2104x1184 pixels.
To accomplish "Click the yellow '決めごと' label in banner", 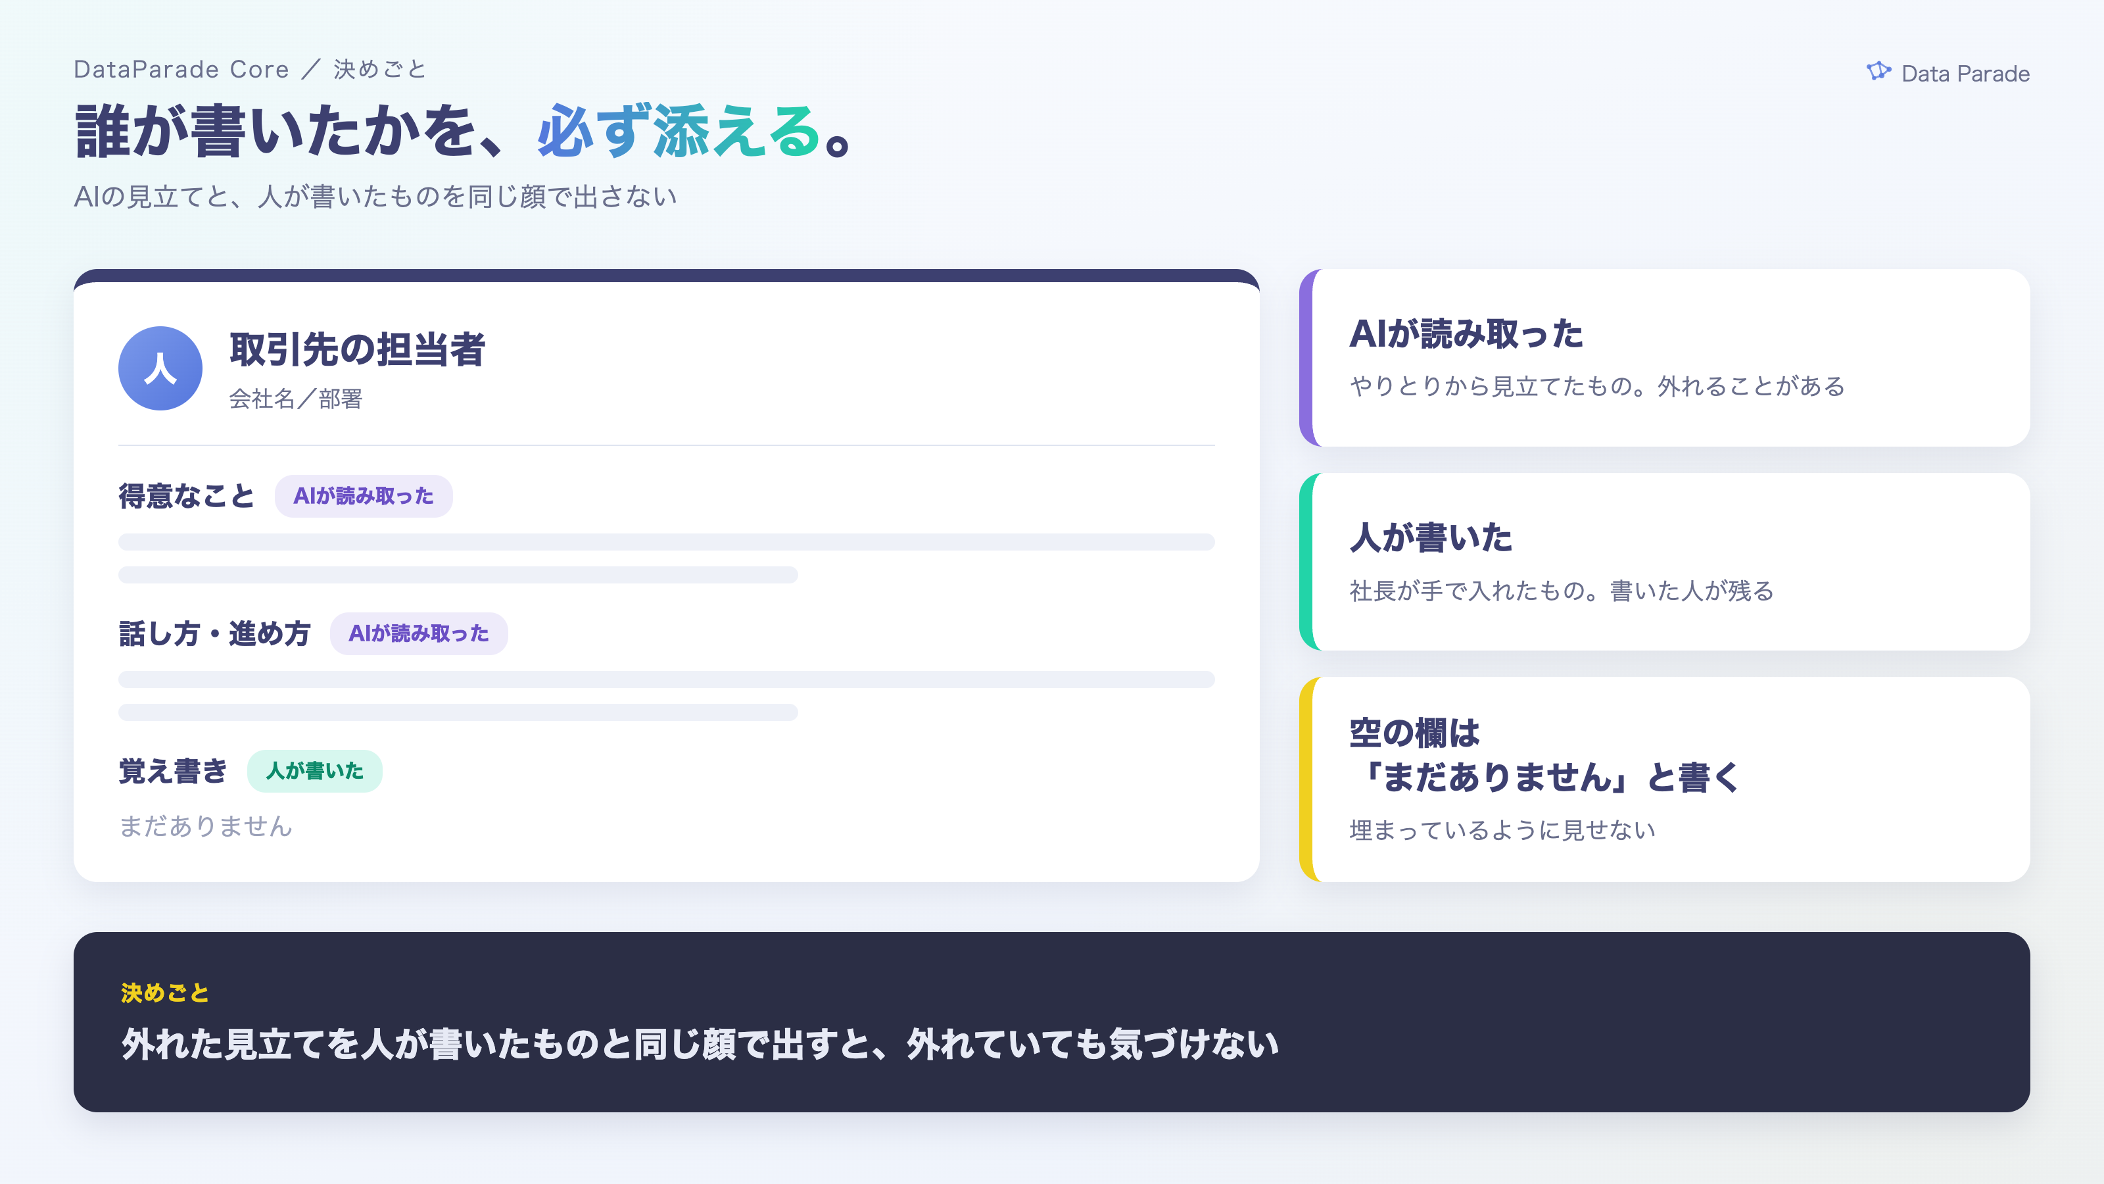I will [165, 993].
